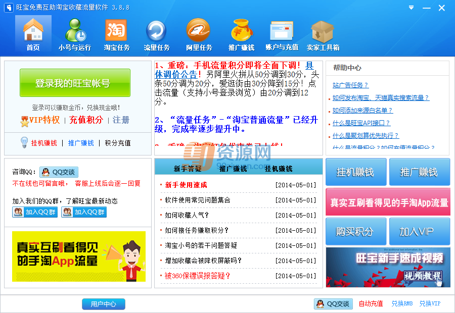Click the 积分充值 link
This screenshot has width=455, height=313.
pos(118,143)
